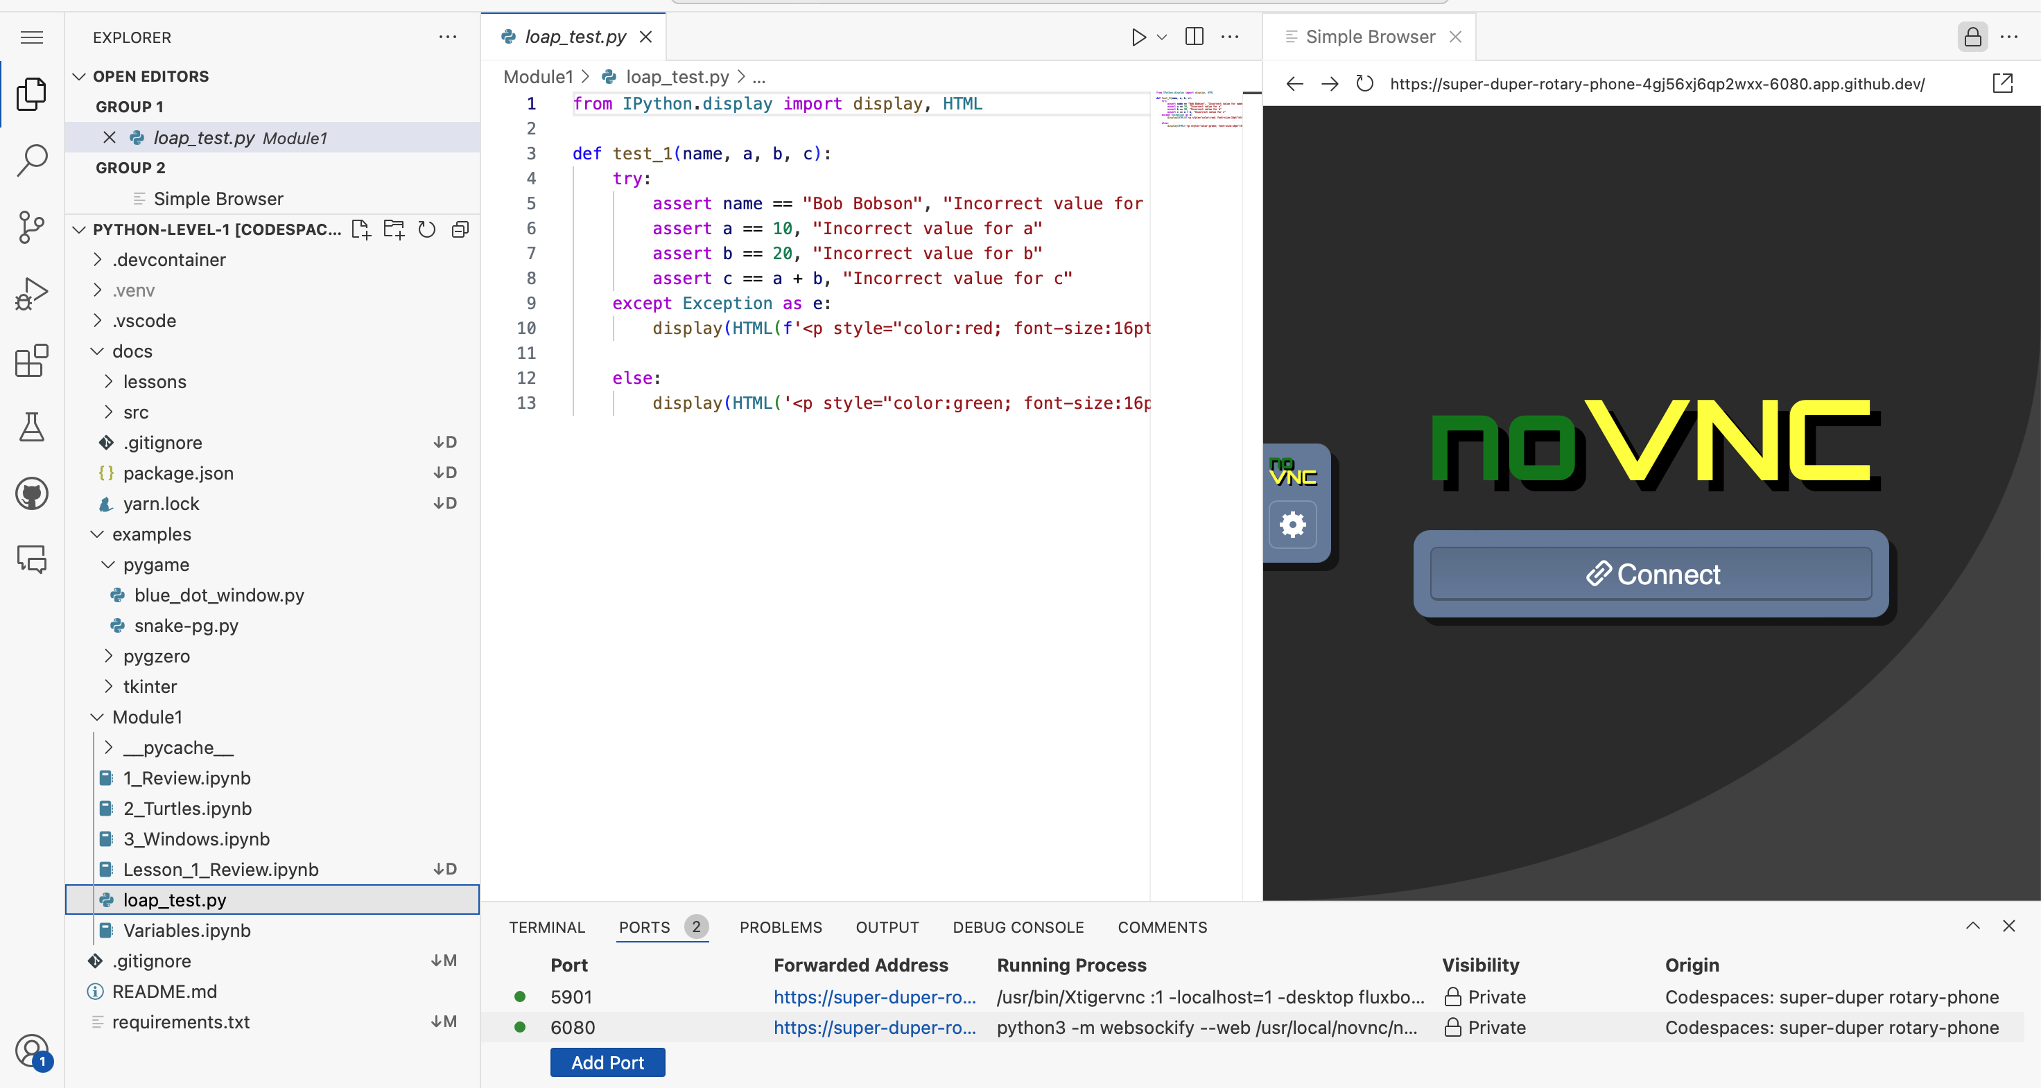Screen dimensions: 2041x1088
Task: Click New Folder icon in explorer header
Action: coord(394,229)
